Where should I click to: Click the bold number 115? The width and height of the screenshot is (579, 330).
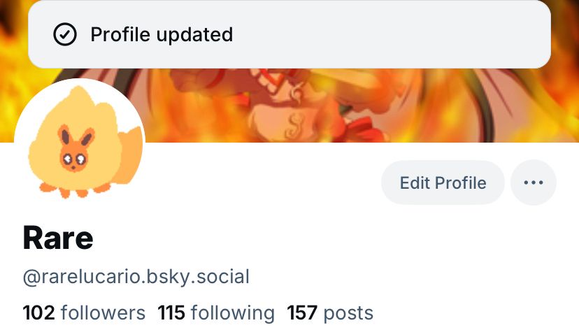pyautogui.click(x=171, y=313)
